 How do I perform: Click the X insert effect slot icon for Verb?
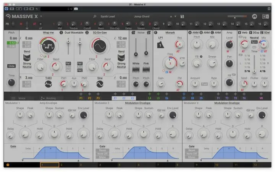coord(239,32)
